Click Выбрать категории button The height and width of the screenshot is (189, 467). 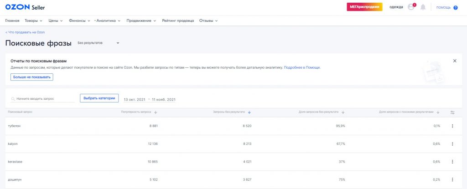tap(99, 98)
